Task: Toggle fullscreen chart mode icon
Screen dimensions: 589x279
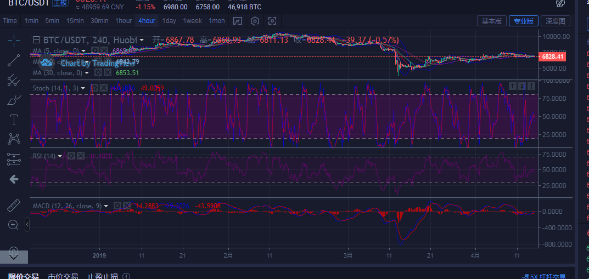Action: pyautogui.click(x=273, y=21)
